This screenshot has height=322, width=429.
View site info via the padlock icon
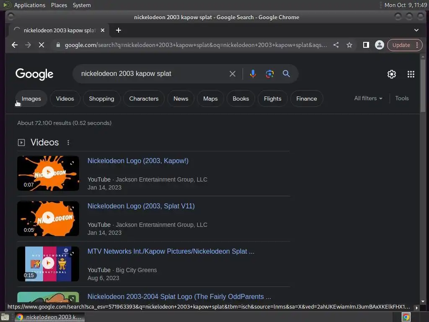58,45
